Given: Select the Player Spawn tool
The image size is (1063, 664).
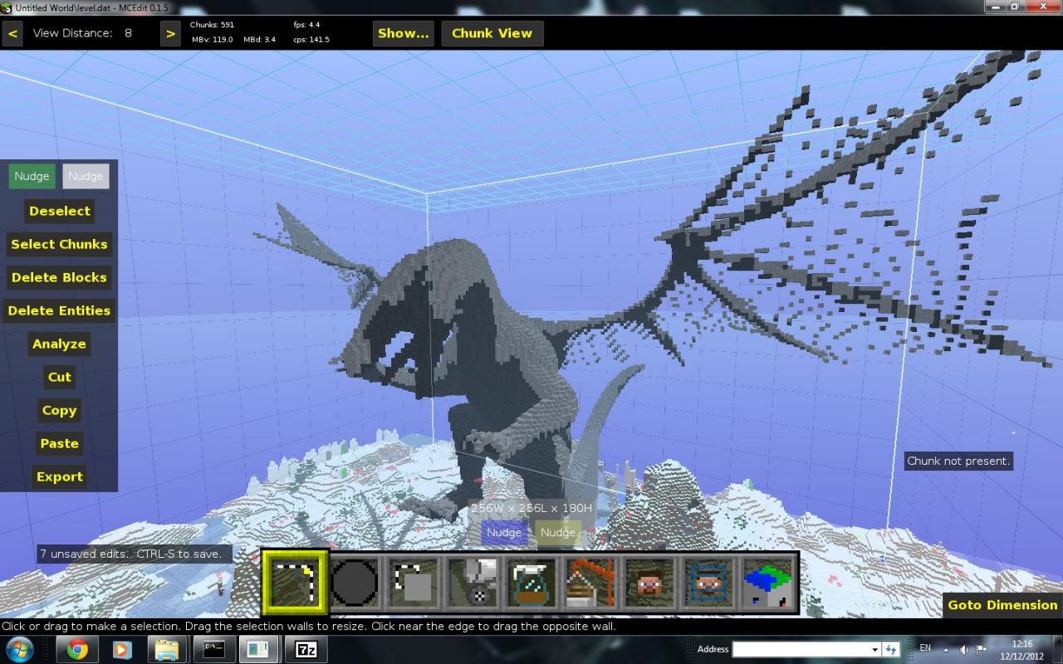Looking at the screenshot, I should 708,581.
